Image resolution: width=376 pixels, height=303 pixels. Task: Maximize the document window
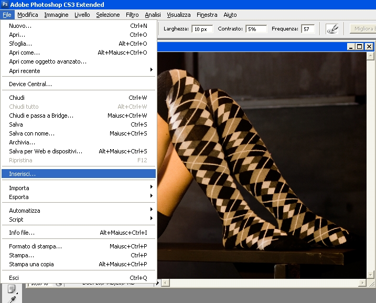(359, 47)
